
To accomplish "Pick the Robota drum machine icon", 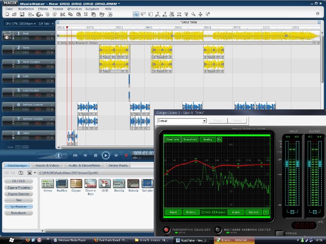I will tap(133, 184).
